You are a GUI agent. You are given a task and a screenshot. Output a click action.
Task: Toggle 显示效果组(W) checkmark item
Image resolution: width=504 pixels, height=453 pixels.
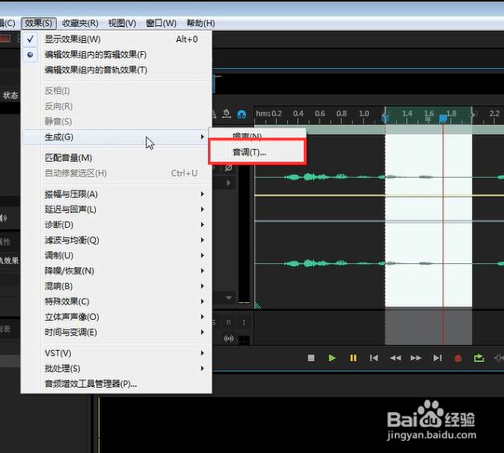[x=116, y=39]
